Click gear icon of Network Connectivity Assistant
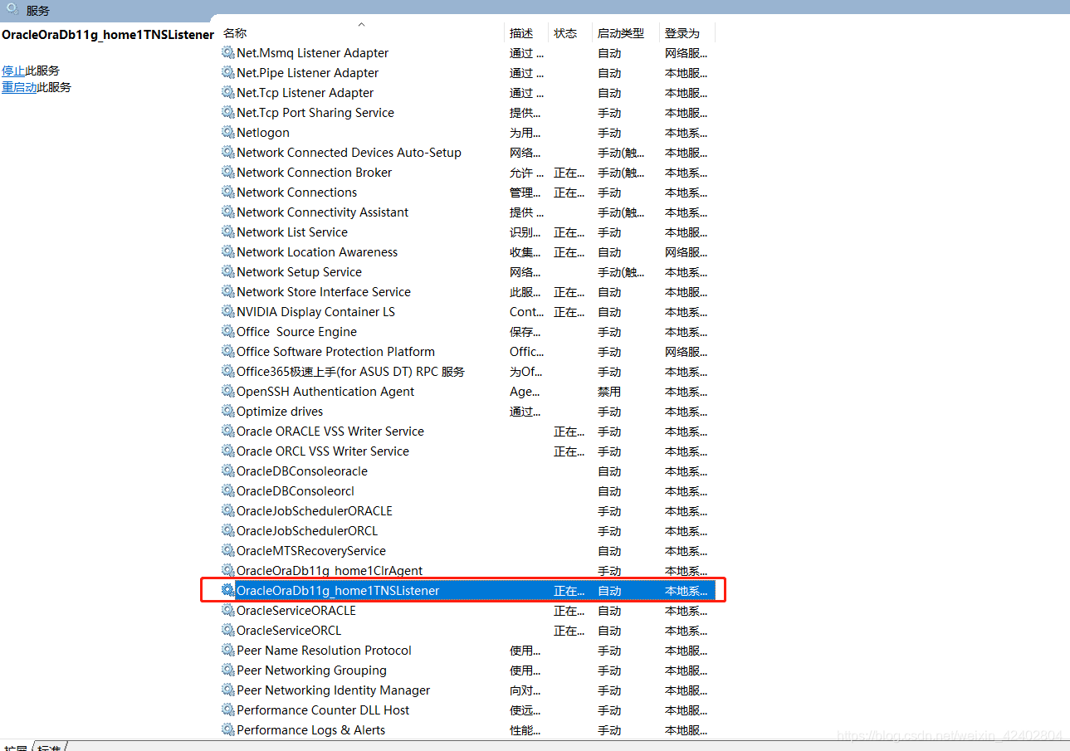Screen dimensions: 1070x751 click(228, 212)
